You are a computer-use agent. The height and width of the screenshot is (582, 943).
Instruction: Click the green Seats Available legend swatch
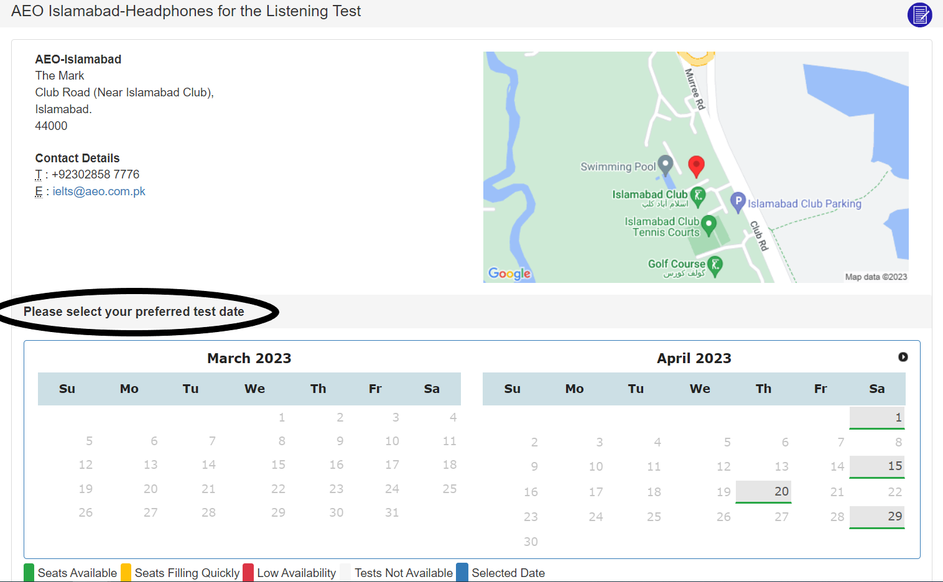(29, 573)
